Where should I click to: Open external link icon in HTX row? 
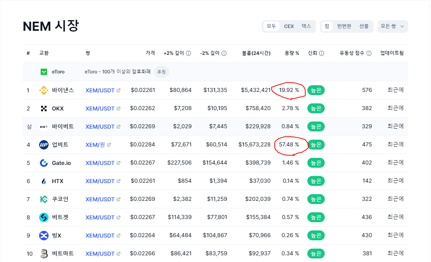point(119,181)
